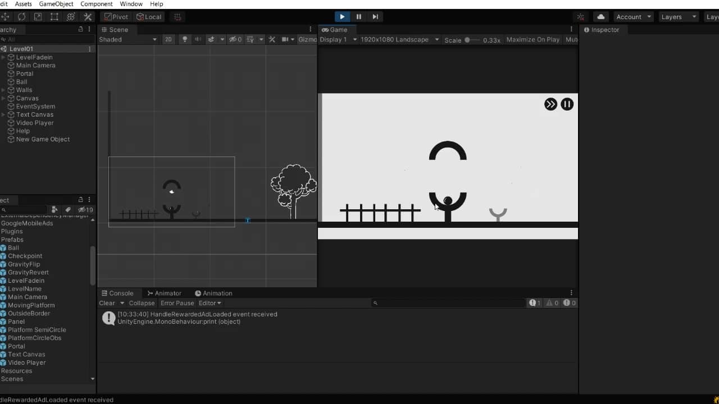The width and height of the screenshot is (719, 404).
Task: Click the Game view Scale slider
Action: [472, 40]
